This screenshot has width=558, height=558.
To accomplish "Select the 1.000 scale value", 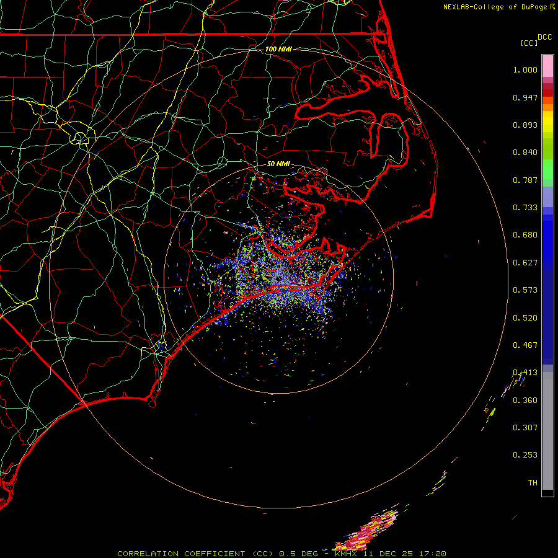I will tap(525, 69).
